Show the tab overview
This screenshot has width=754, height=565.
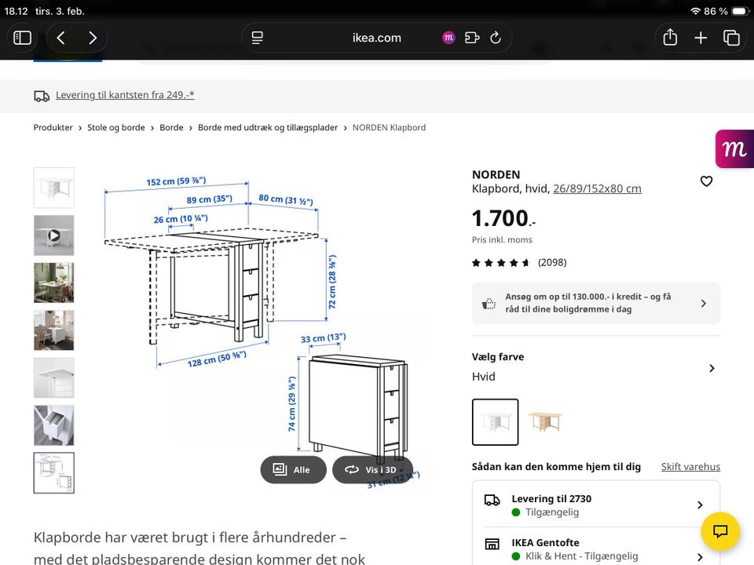tap(731, 38)
